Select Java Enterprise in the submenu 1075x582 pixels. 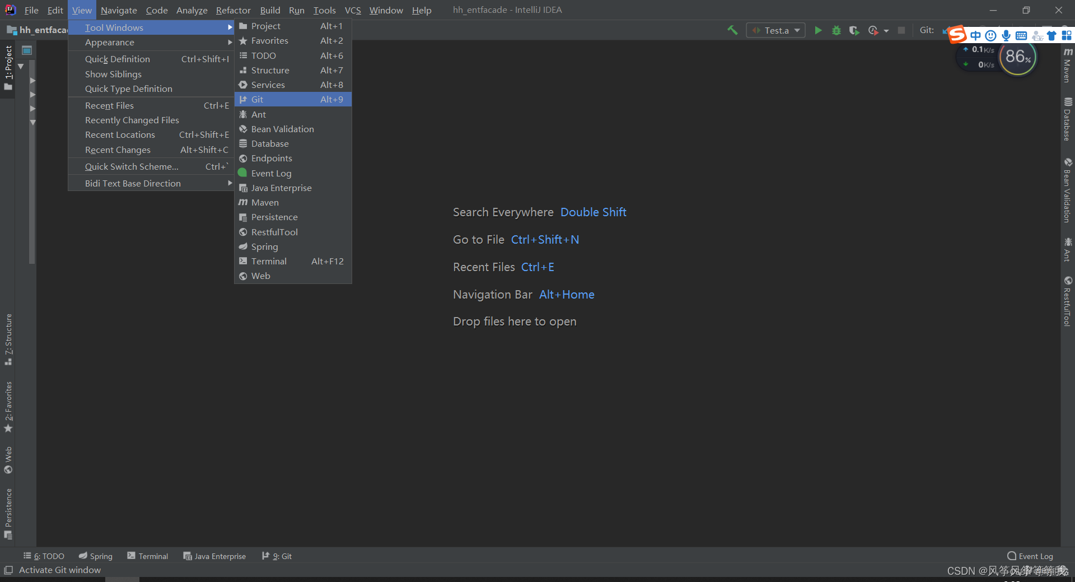(293, 188)
